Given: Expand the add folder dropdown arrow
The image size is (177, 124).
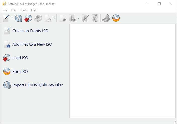Looking at the screenshot, I should (78, 18).
